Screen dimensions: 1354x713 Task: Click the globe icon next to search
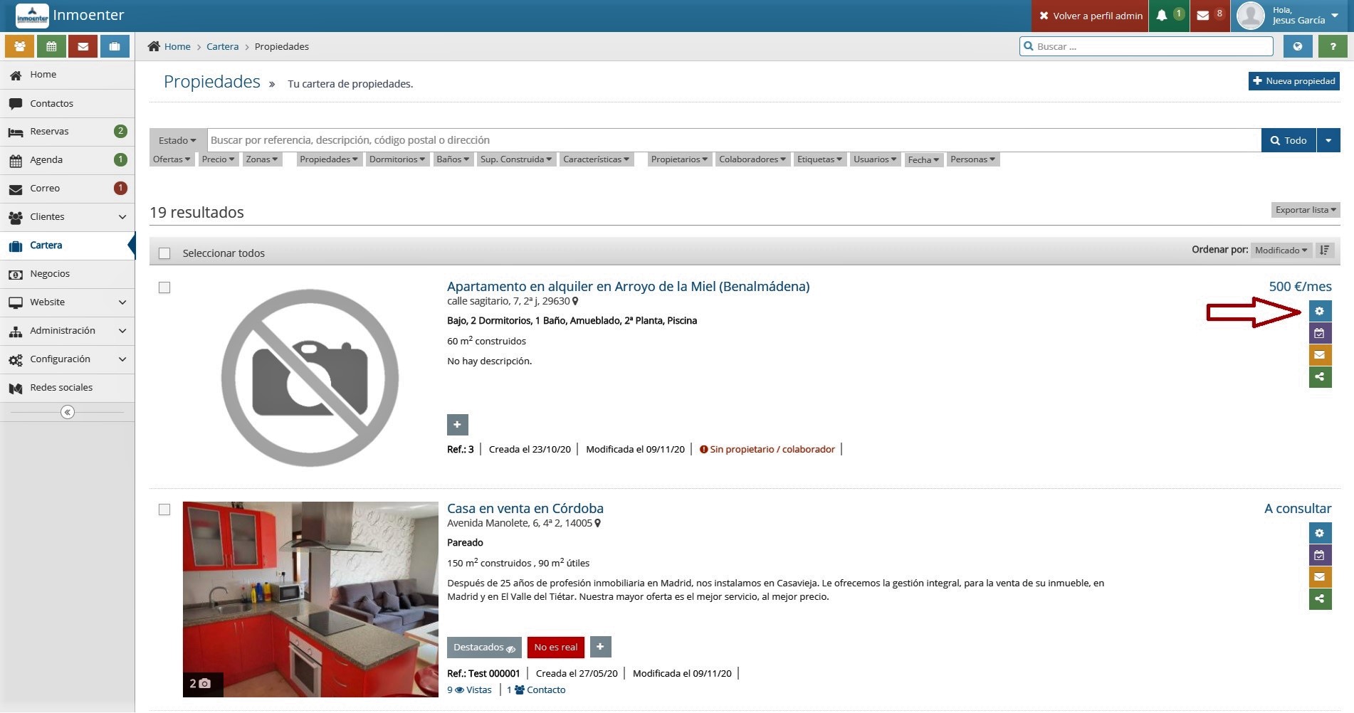pyautogui.click(x=1298, y=46)
